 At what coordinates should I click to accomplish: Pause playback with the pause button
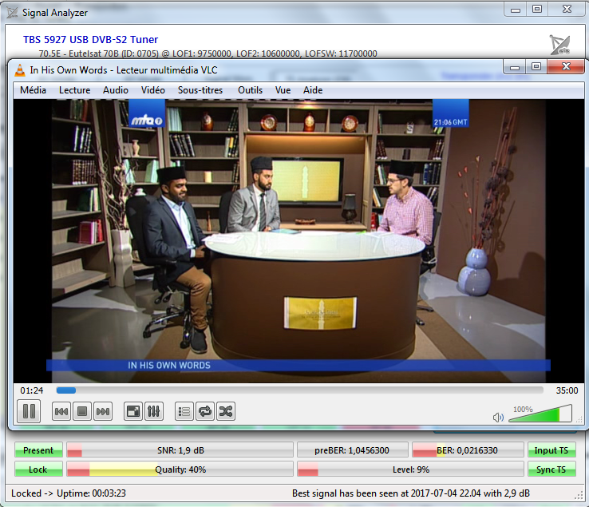pyautogui.click(x=29, y=411)
